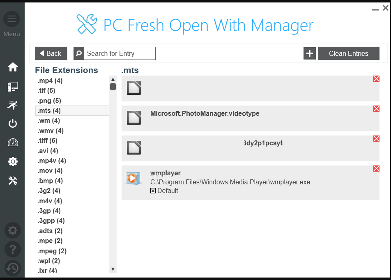This screenshot has height=280, width=391.
Task: Open the power startup sidebar icon
Action: tap(13, 124)
